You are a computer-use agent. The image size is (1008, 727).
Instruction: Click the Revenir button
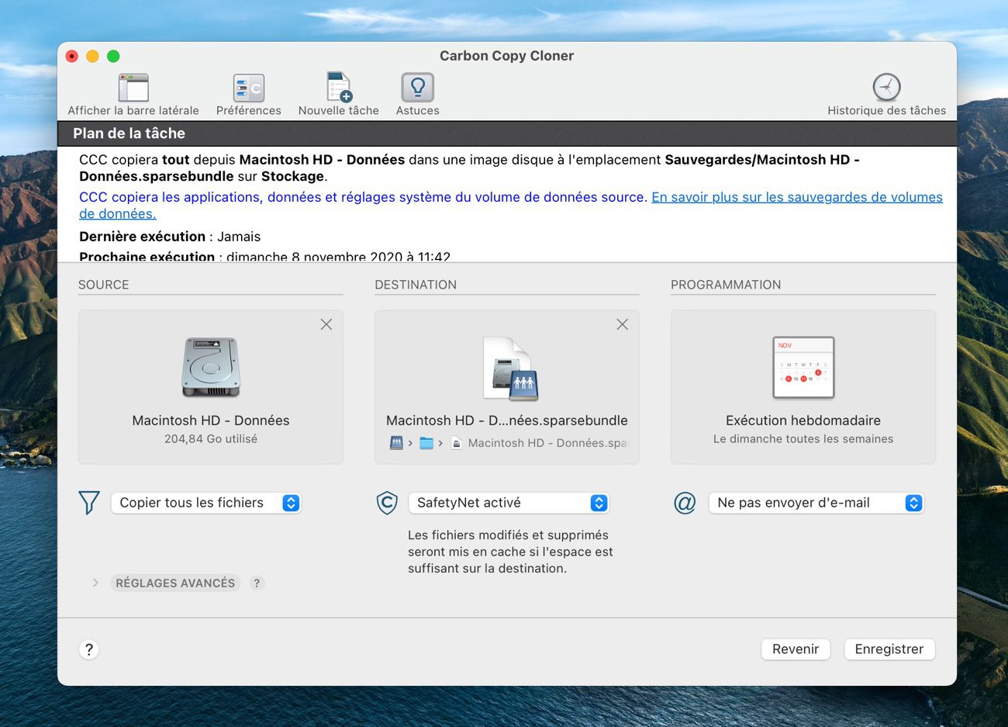point(796,649)
